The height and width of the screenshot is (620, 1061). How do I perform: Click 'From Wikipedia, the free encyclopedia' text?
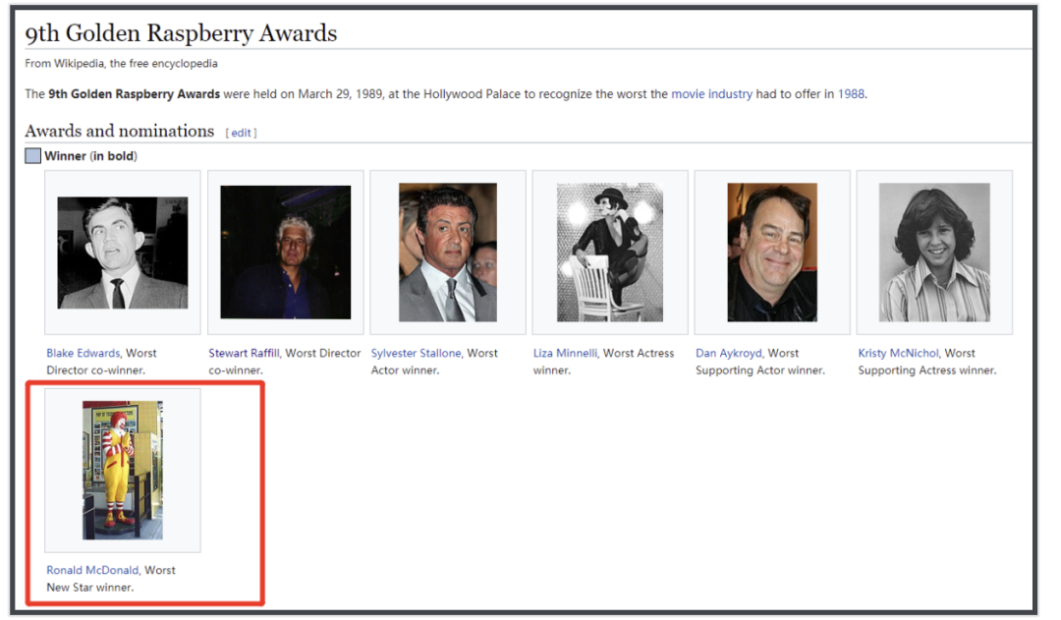tap(121, 63)
